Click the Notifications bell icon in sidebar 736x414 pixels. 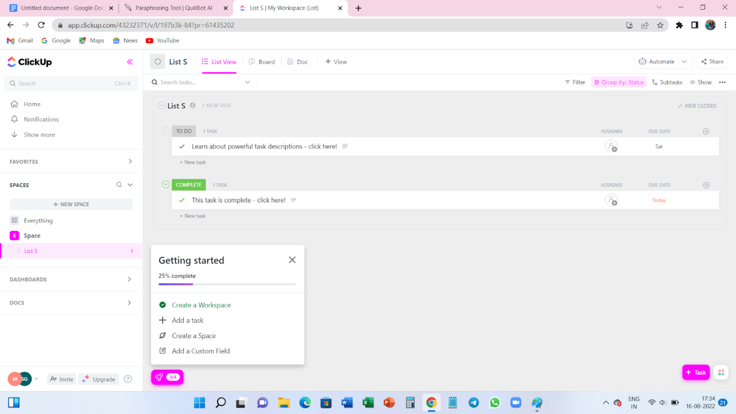tap(15, 119)
